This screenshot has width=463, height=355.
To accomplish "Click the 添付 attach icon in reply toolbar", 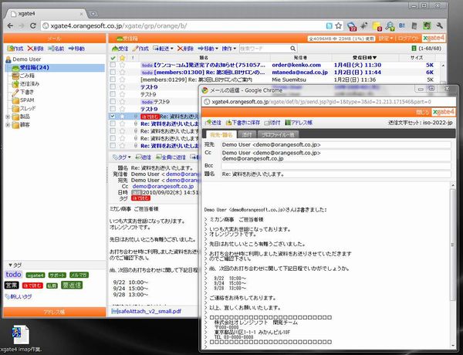I will [272, 122].
